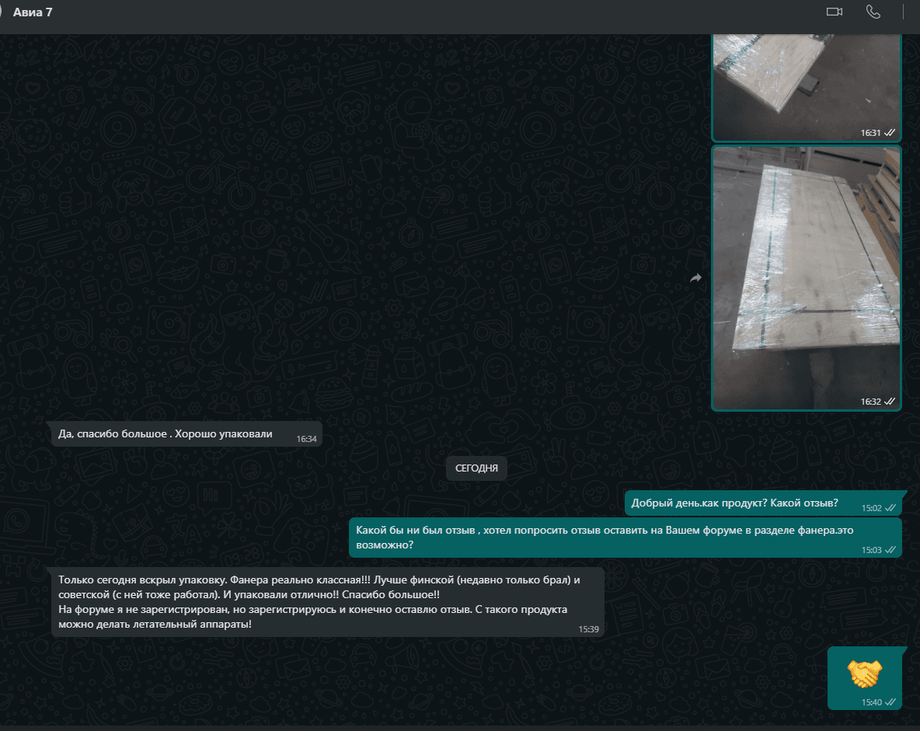Screen dimensions: 920x731
Task: Click read ticks under handshake emoji
Action: (890, 702)
